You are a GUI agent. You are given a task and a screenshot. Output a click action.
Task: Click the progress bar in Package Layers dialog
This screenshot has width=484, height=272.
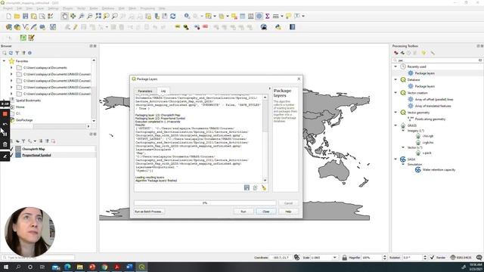click(x=205, y=203)
